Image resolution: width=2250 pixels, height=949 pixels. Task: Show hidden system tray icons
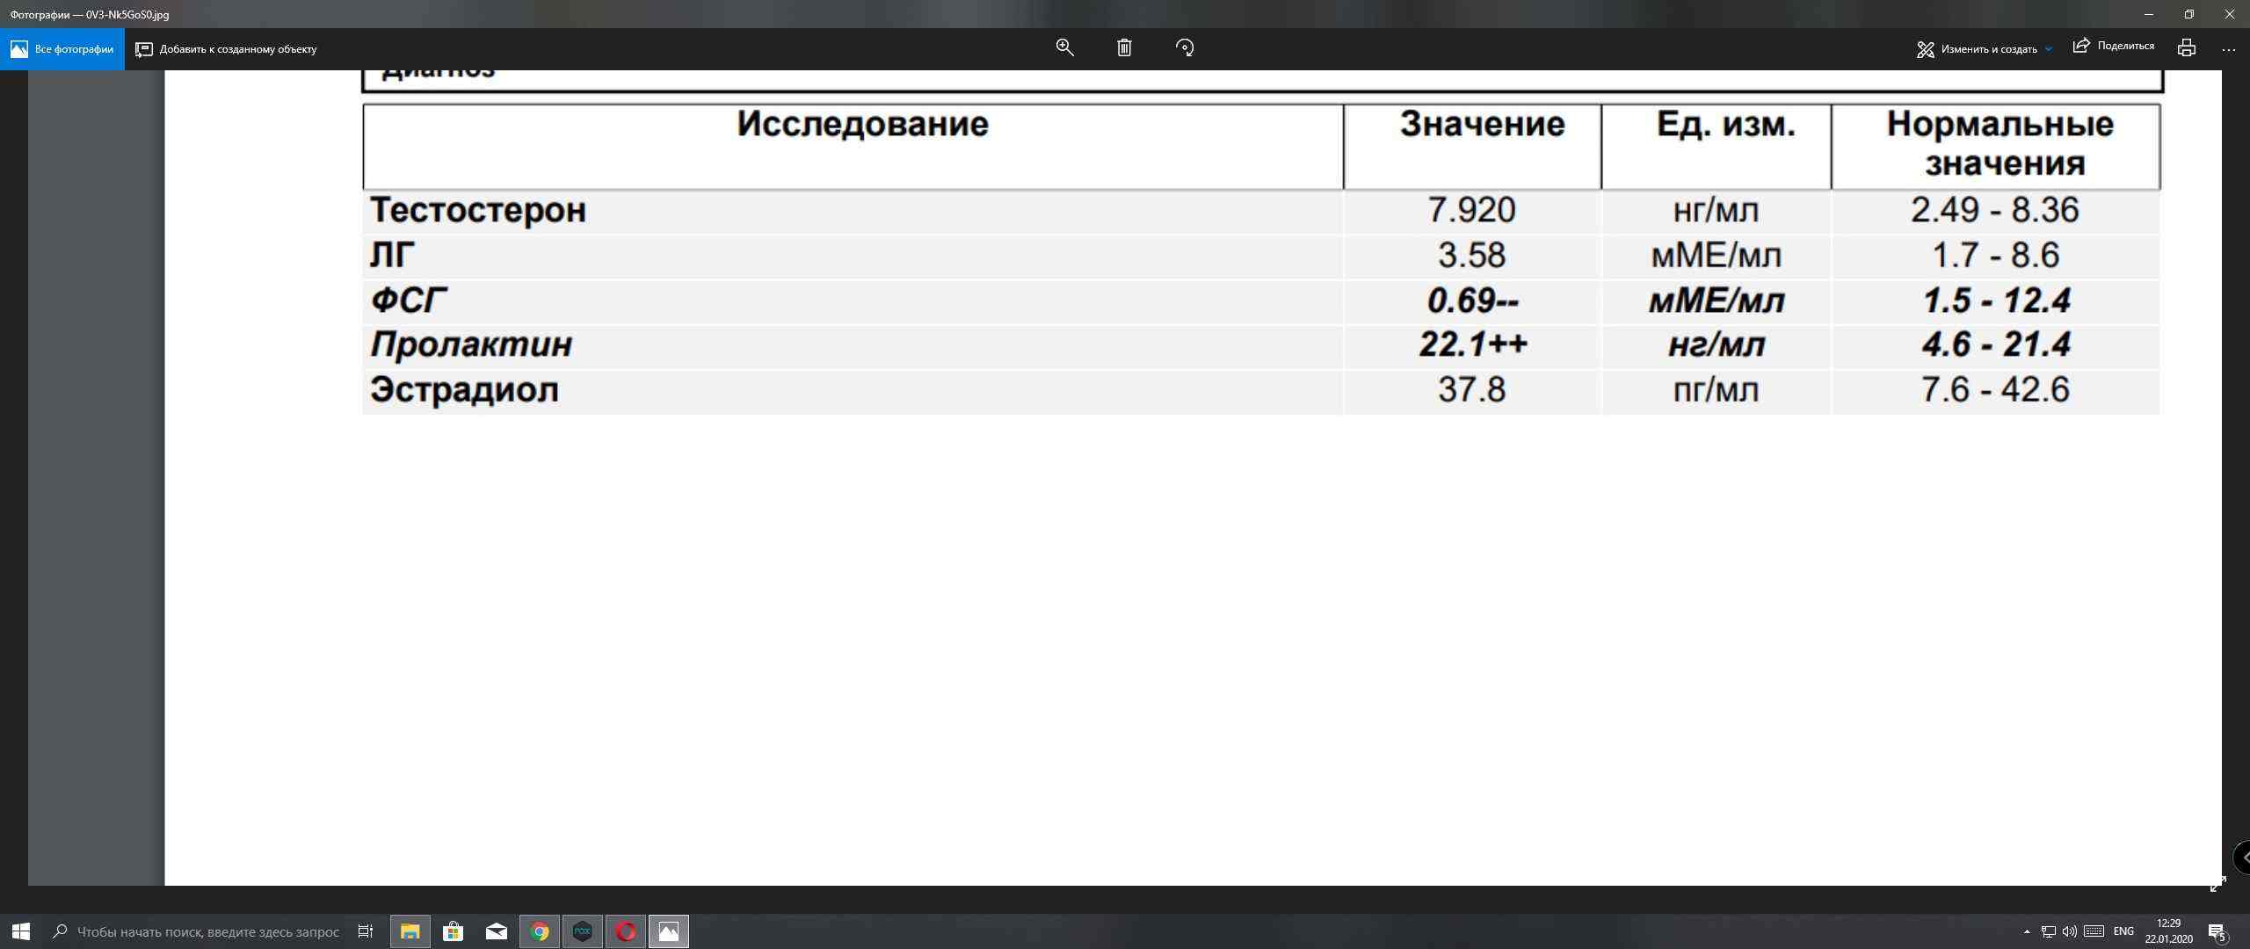pos(2027,931)
